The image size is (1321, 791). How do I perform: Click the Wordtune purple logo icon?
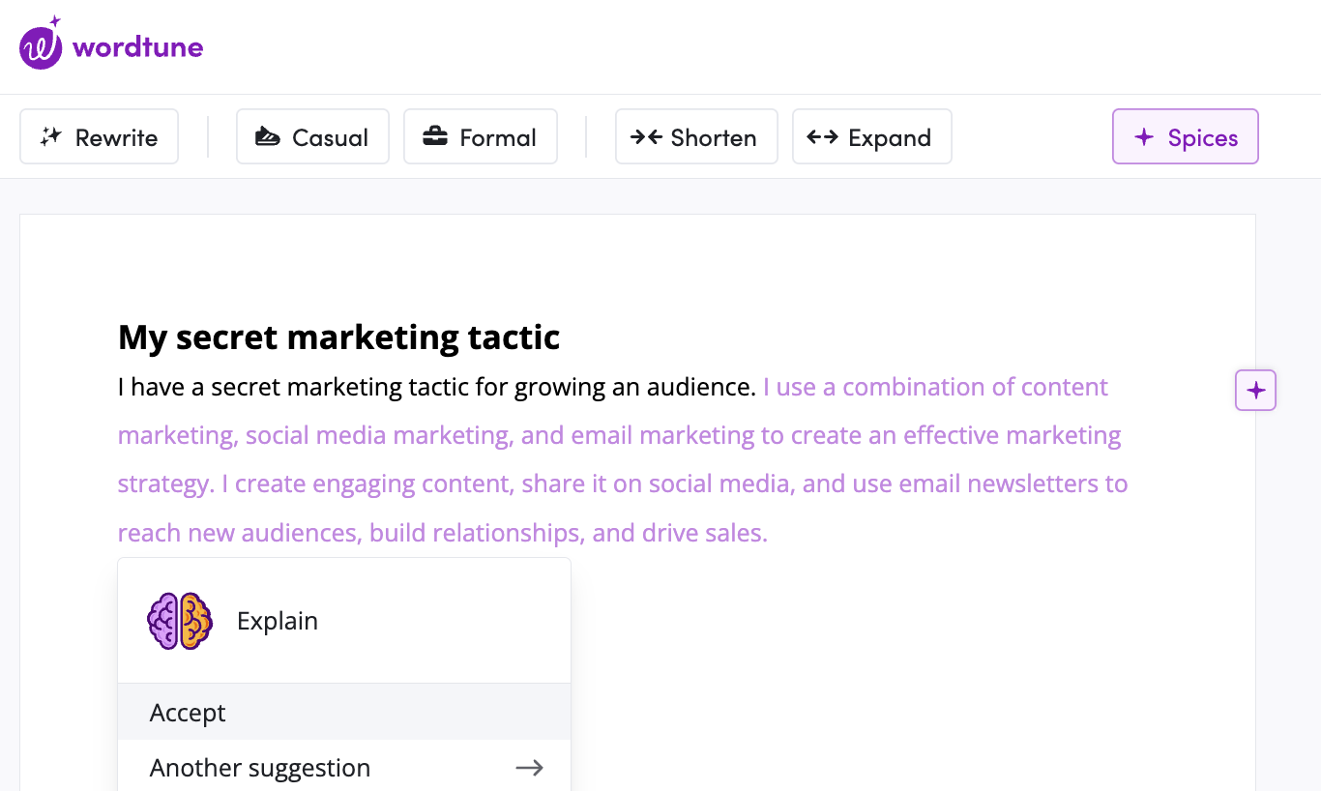(42, 45)
